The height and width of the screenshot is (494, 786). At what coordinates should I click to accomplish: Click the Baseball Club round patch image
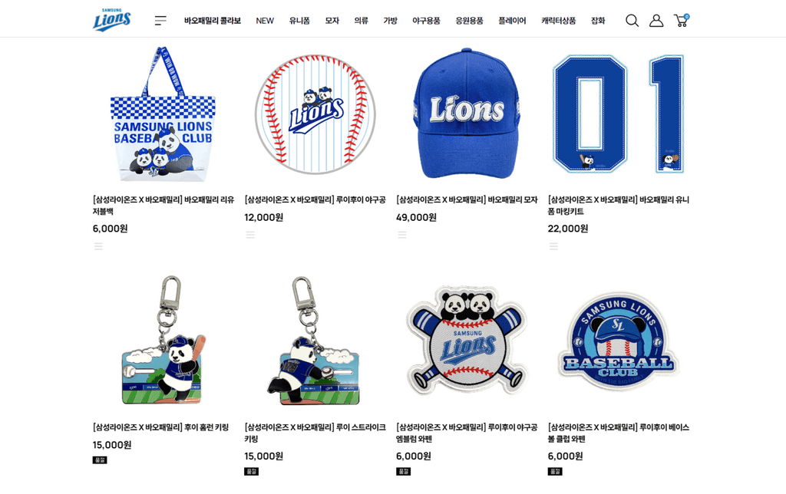click(619, 341)
